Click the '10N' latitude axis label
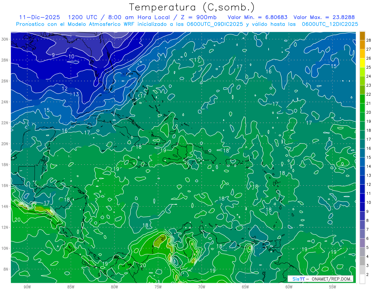This screenshot has width=377, height=291. [5, 248]
